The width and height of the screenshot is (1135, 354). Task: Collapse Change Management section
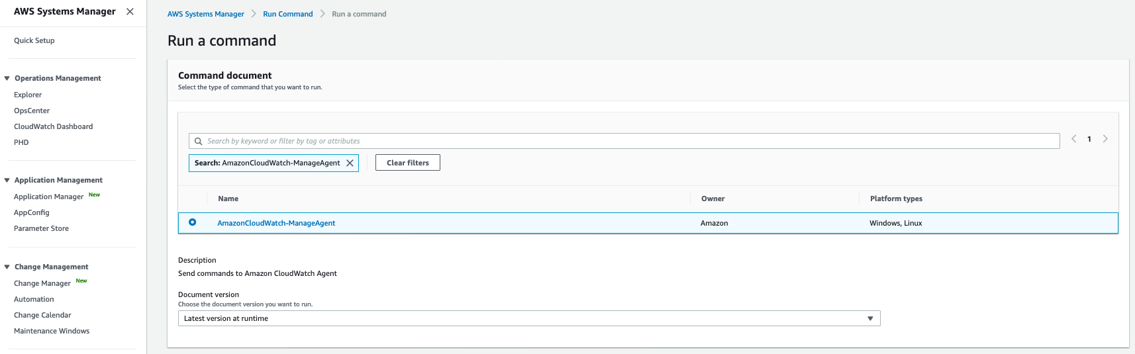click(7, 267)
